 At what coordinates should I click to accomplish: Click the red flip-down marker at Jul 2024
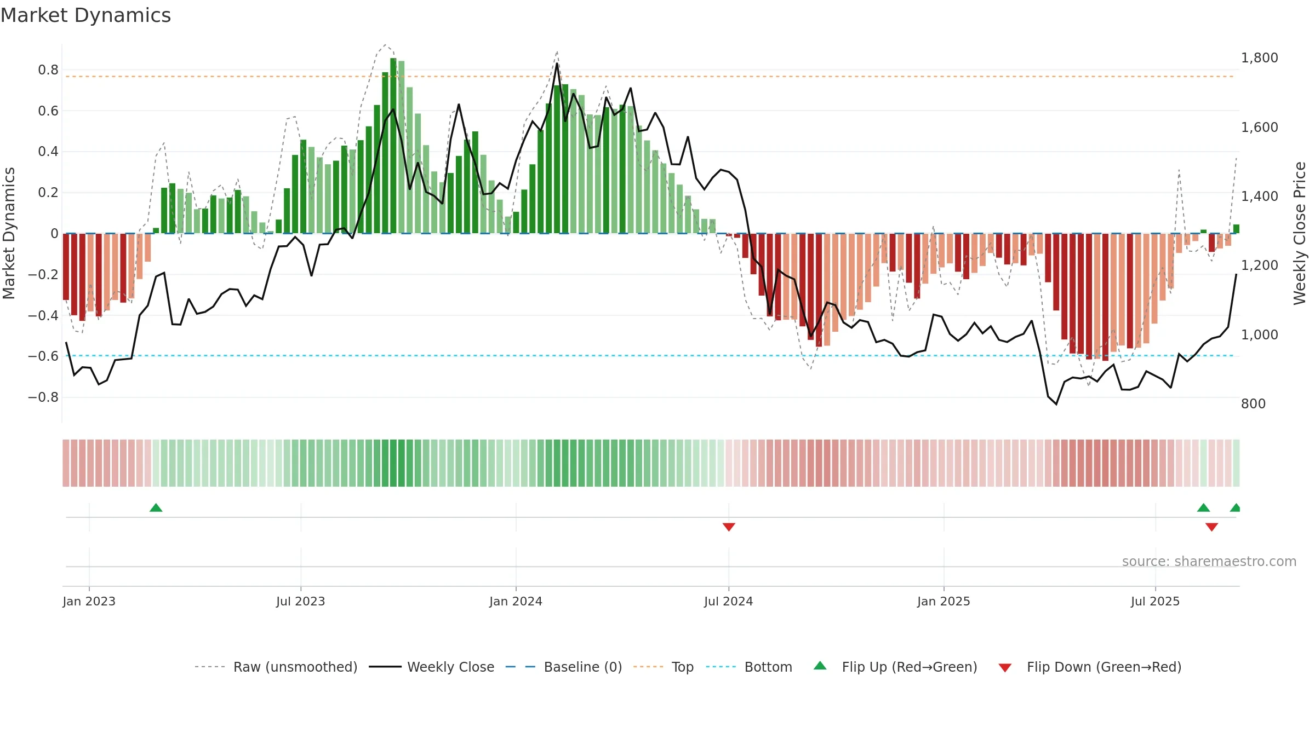(x=729, y=527)
